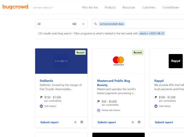The image size is (184, 137).
Task: Click Stellantis "Safe harbor" label
Action: 50,106
